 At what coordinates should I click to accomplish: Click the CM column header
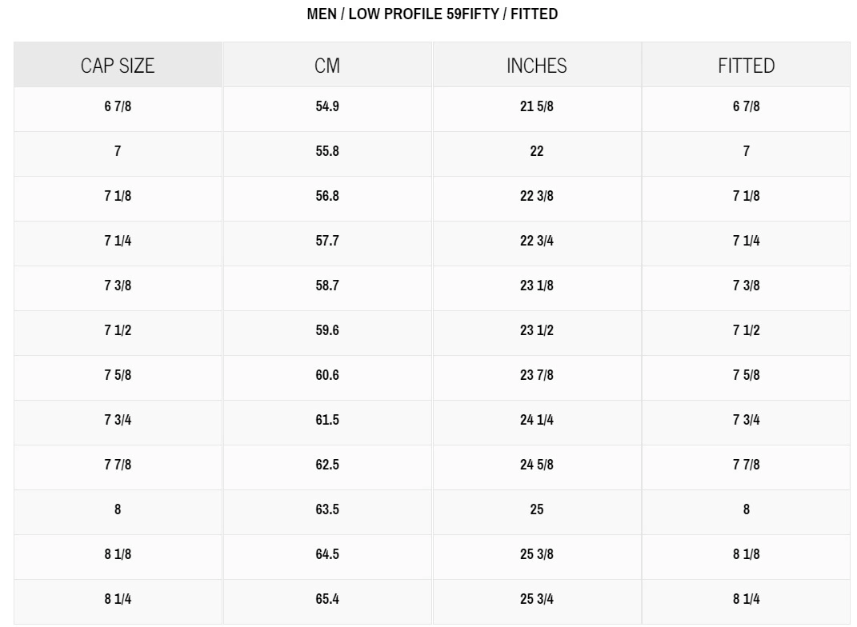tap(327, 66)
